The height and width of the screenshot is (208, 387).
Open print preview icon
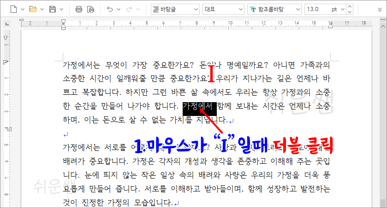pos(91,9)
